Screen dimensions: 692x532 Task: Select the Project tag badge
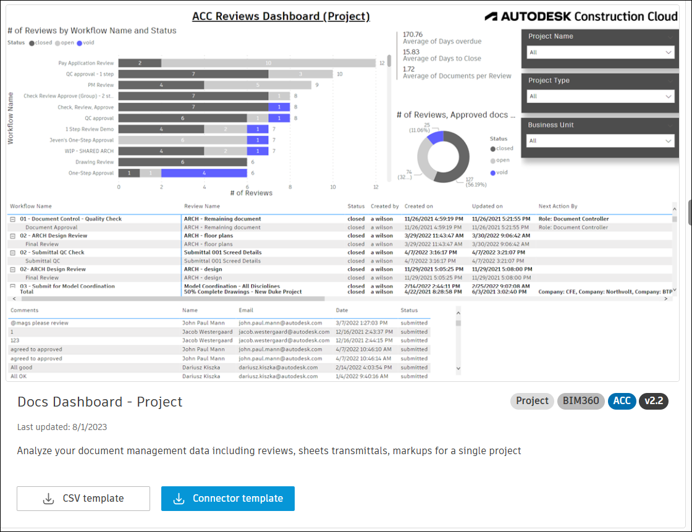[532, 401]
